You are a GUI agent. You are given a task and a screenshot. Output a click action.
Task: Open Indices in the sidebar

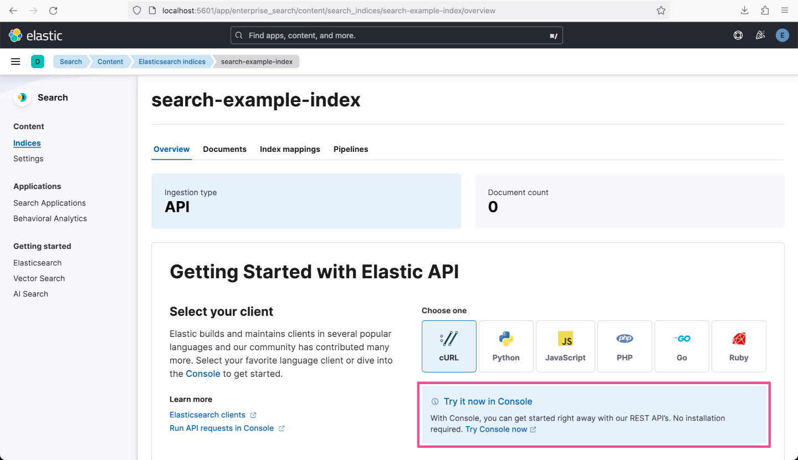click(x=27, y=143)
